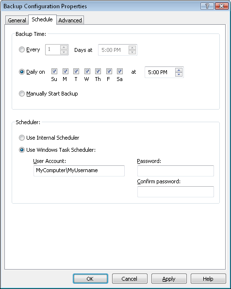Viewport: 231px width, 289px height.
Task: Open the Advanced tab
Action: pyautogui.click(x=70, y=20)
